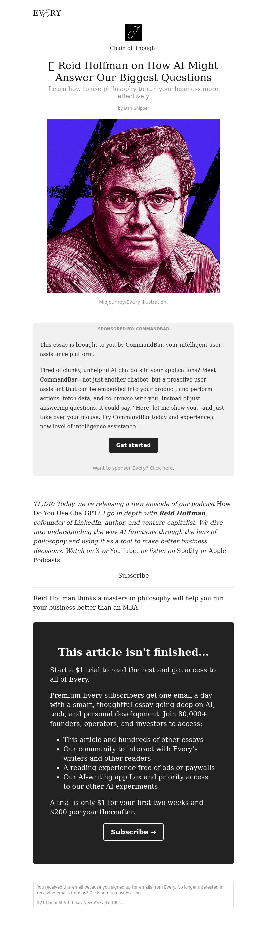
Task: Click the CommandBar link before 'not just another chatbot'
Action: [x=58, y=379]
